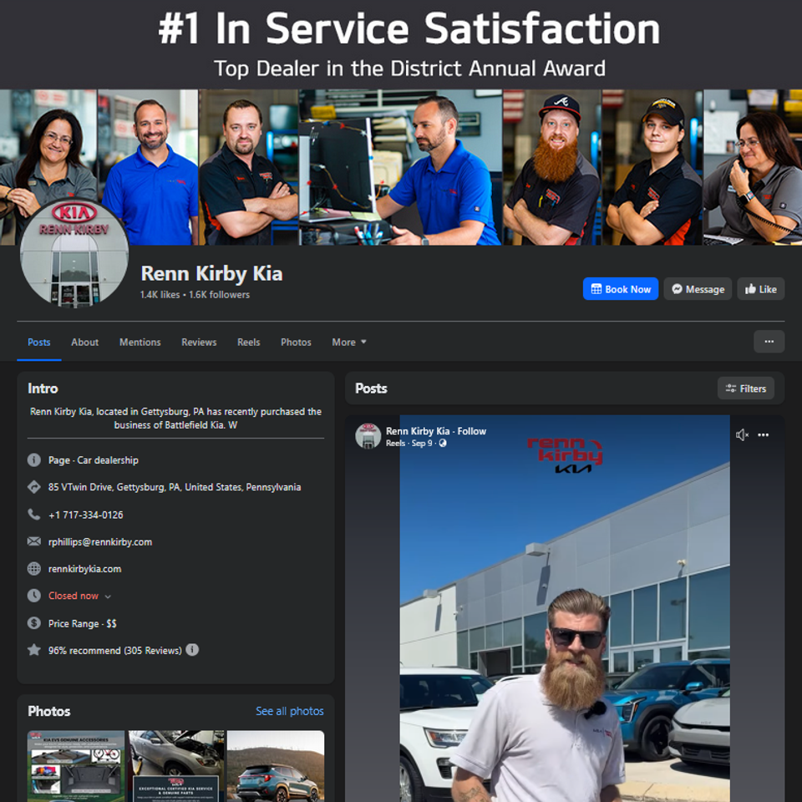
Task: Open the 96% recommend reviews link
Action: click(x=115, y=651)
